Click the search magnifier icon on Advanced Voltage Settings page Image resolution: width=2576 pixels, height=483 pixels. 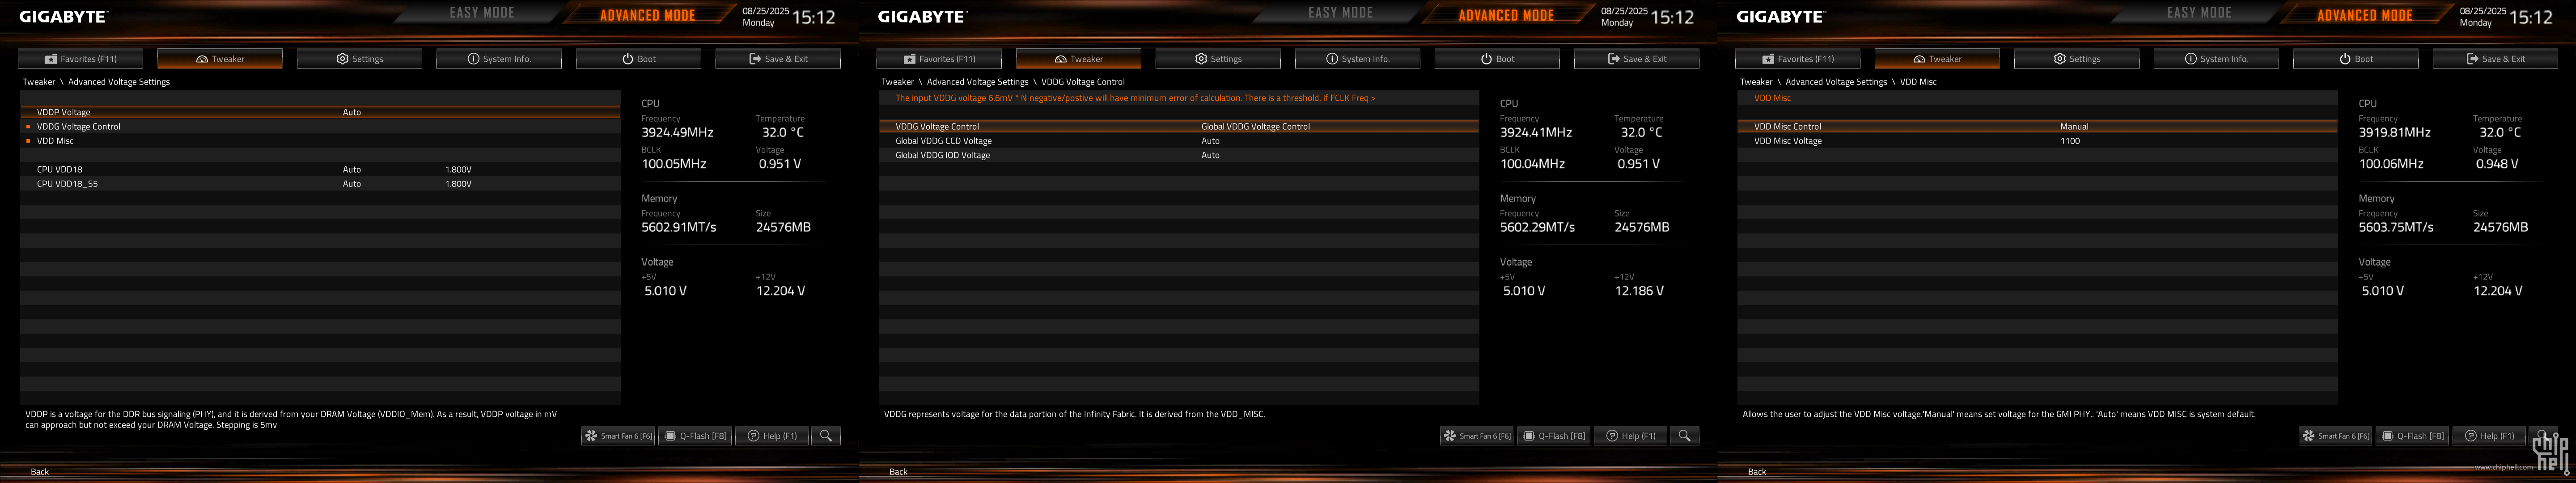point(826,436)
